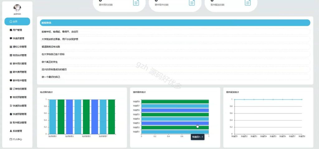Click the admin avatar picture

pyautogui.click(x=17, y=8)
